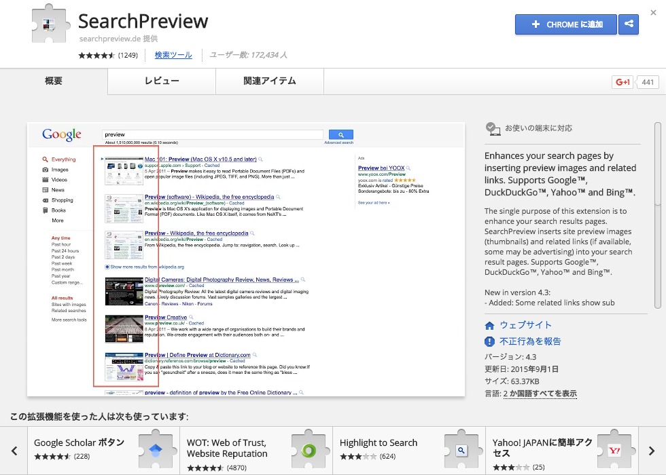Viewport: 666px width, 475px height.
Task: Open the 不正行為を報告 link
Action: 530,341
